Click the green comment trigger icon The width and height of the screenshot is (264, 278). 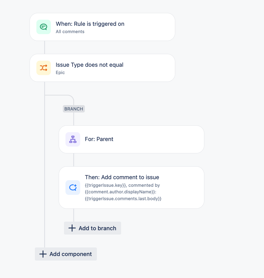coord(44,27)
